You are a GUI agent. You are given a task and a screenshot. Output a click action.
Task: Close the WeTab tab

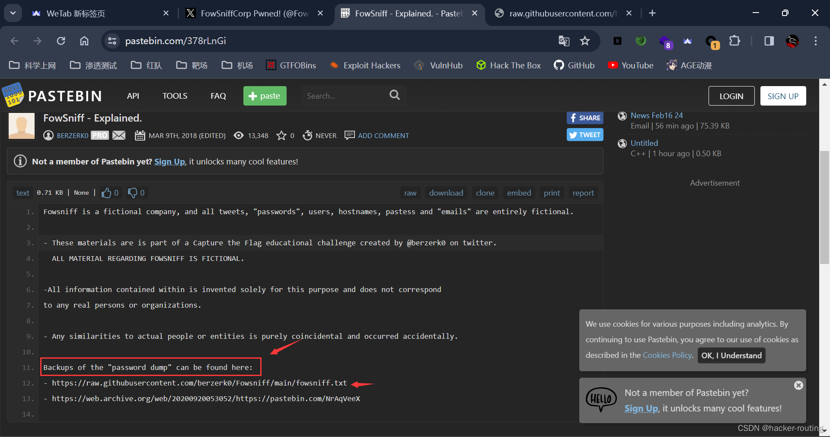click(x=166, y=13)
